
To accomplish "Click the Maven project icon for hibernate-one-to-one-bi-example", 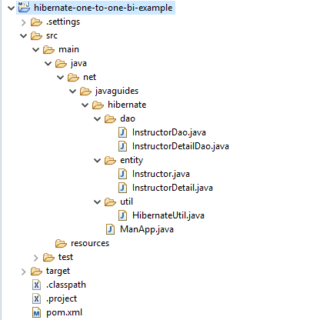I will [x=24, y=7].
